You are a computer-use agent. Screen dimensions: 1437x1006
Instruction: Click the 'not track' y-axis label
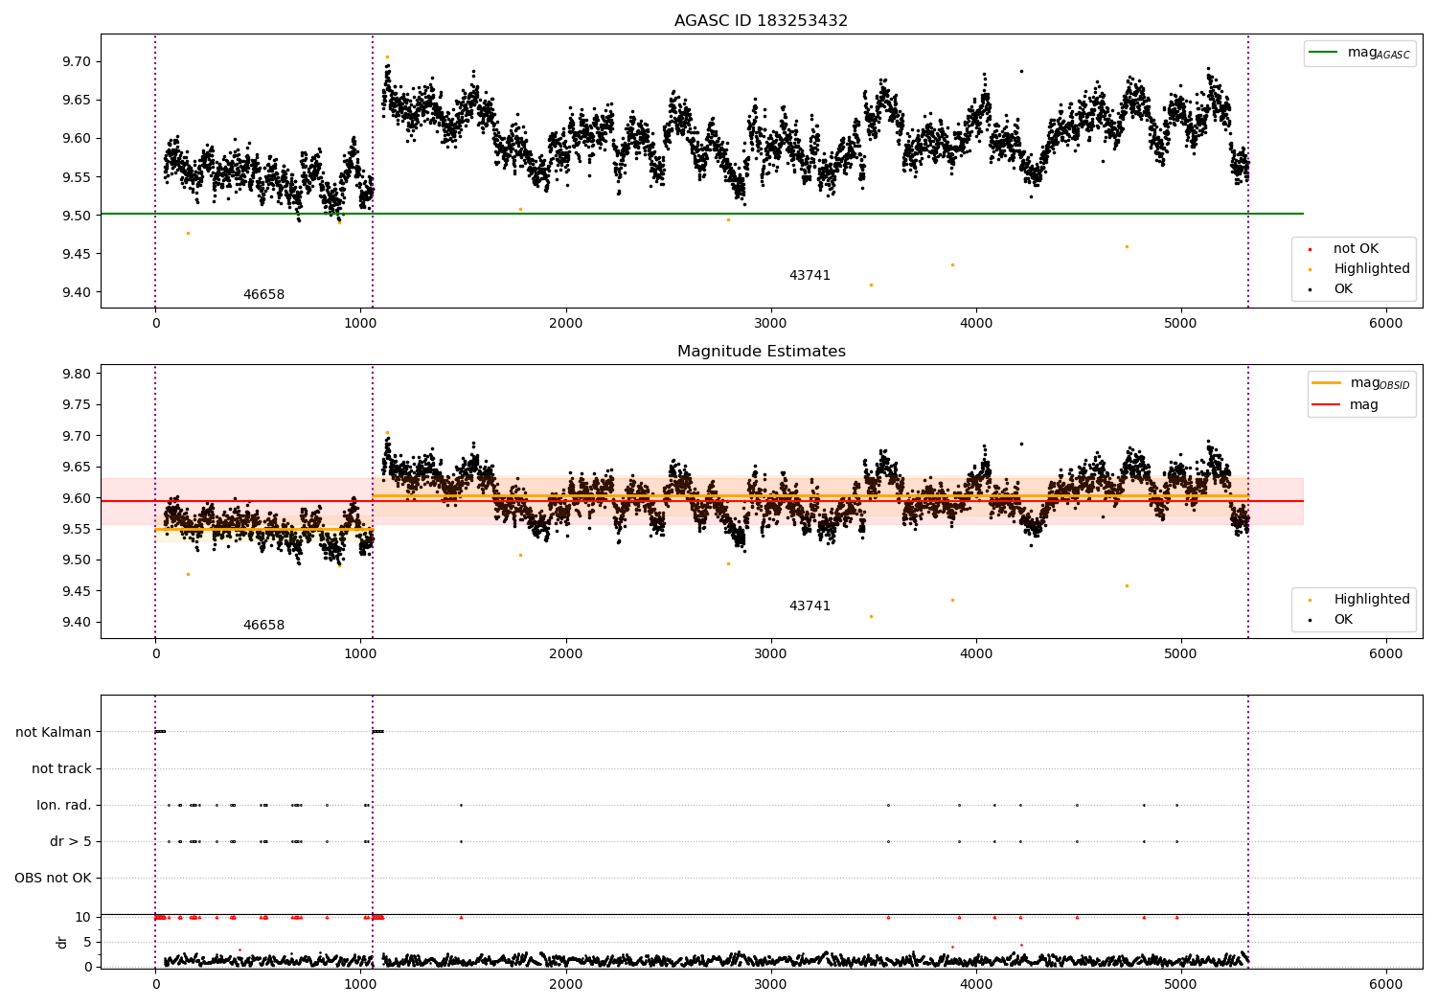(x=61, y=768)
